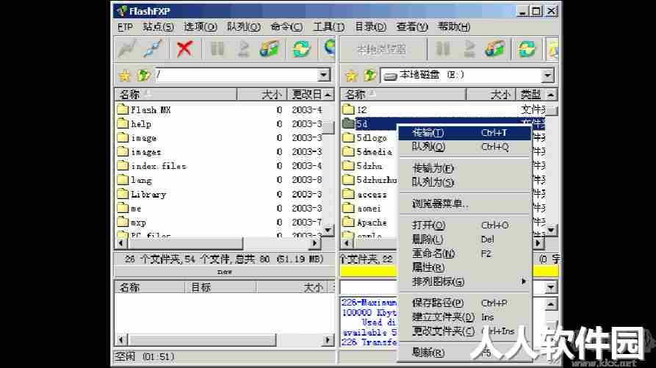Choose 更改文件夹(C) in the context menu
Viewport: 656px width, 368px height.
[x=464, y=331]
